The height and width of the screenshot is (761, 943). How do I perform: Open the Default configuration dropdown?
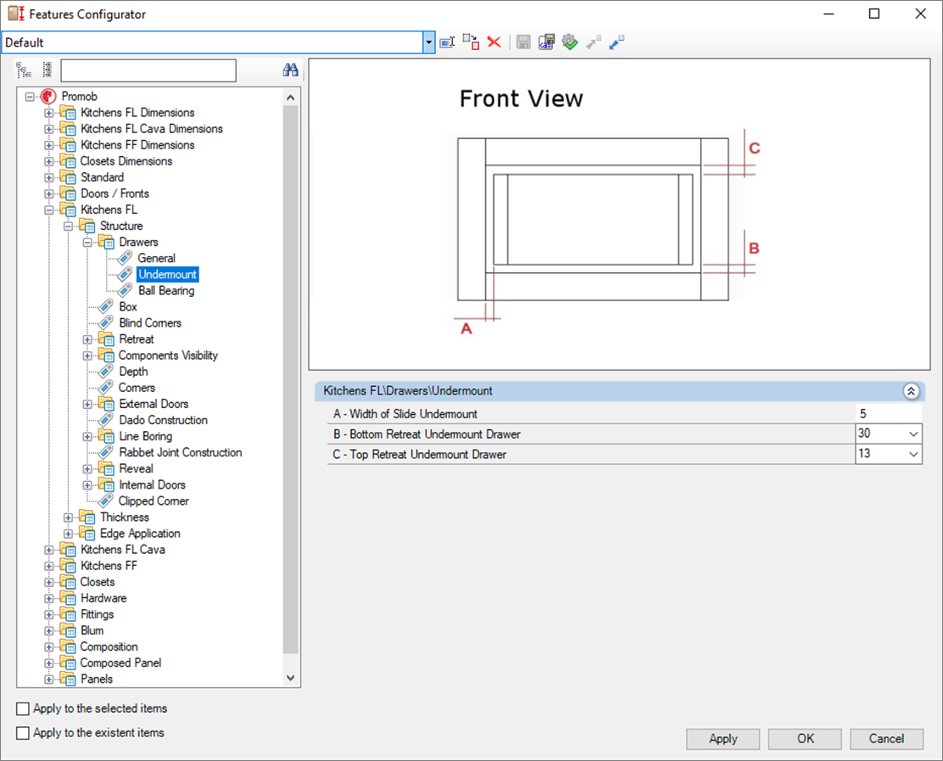429,42
